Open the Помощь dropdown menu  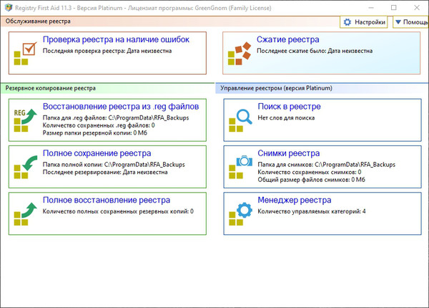[x=411, y=22]
